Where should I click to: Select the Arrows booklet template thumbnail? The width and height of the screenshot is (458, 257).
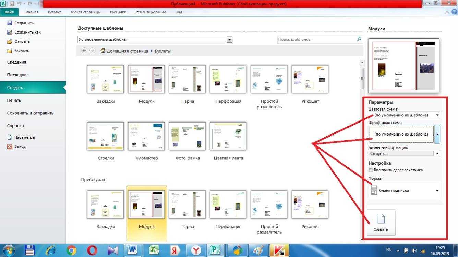pyautogui.click(x=105, y=136)
